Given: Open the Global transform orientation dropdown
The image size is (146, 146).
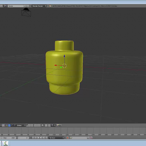Looking at the screenshot, I should (x=21, y=125).
